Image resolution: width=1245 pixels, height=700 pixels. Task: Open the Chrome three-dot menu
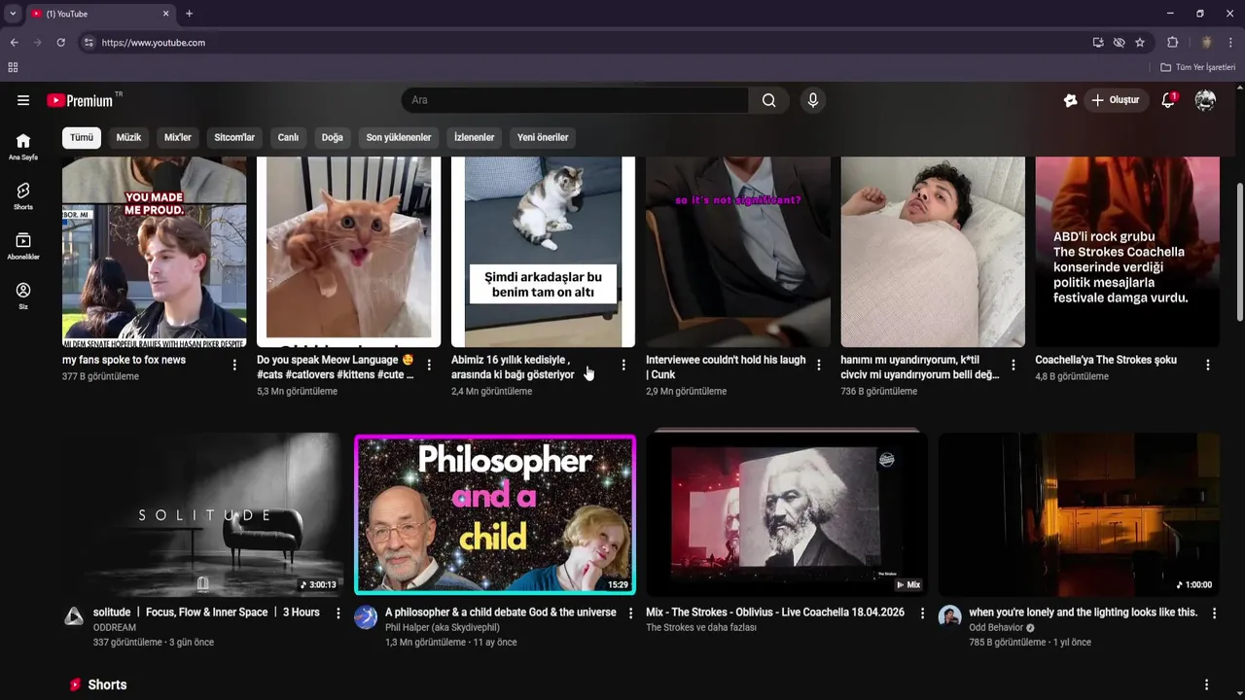pos(1231,43)
